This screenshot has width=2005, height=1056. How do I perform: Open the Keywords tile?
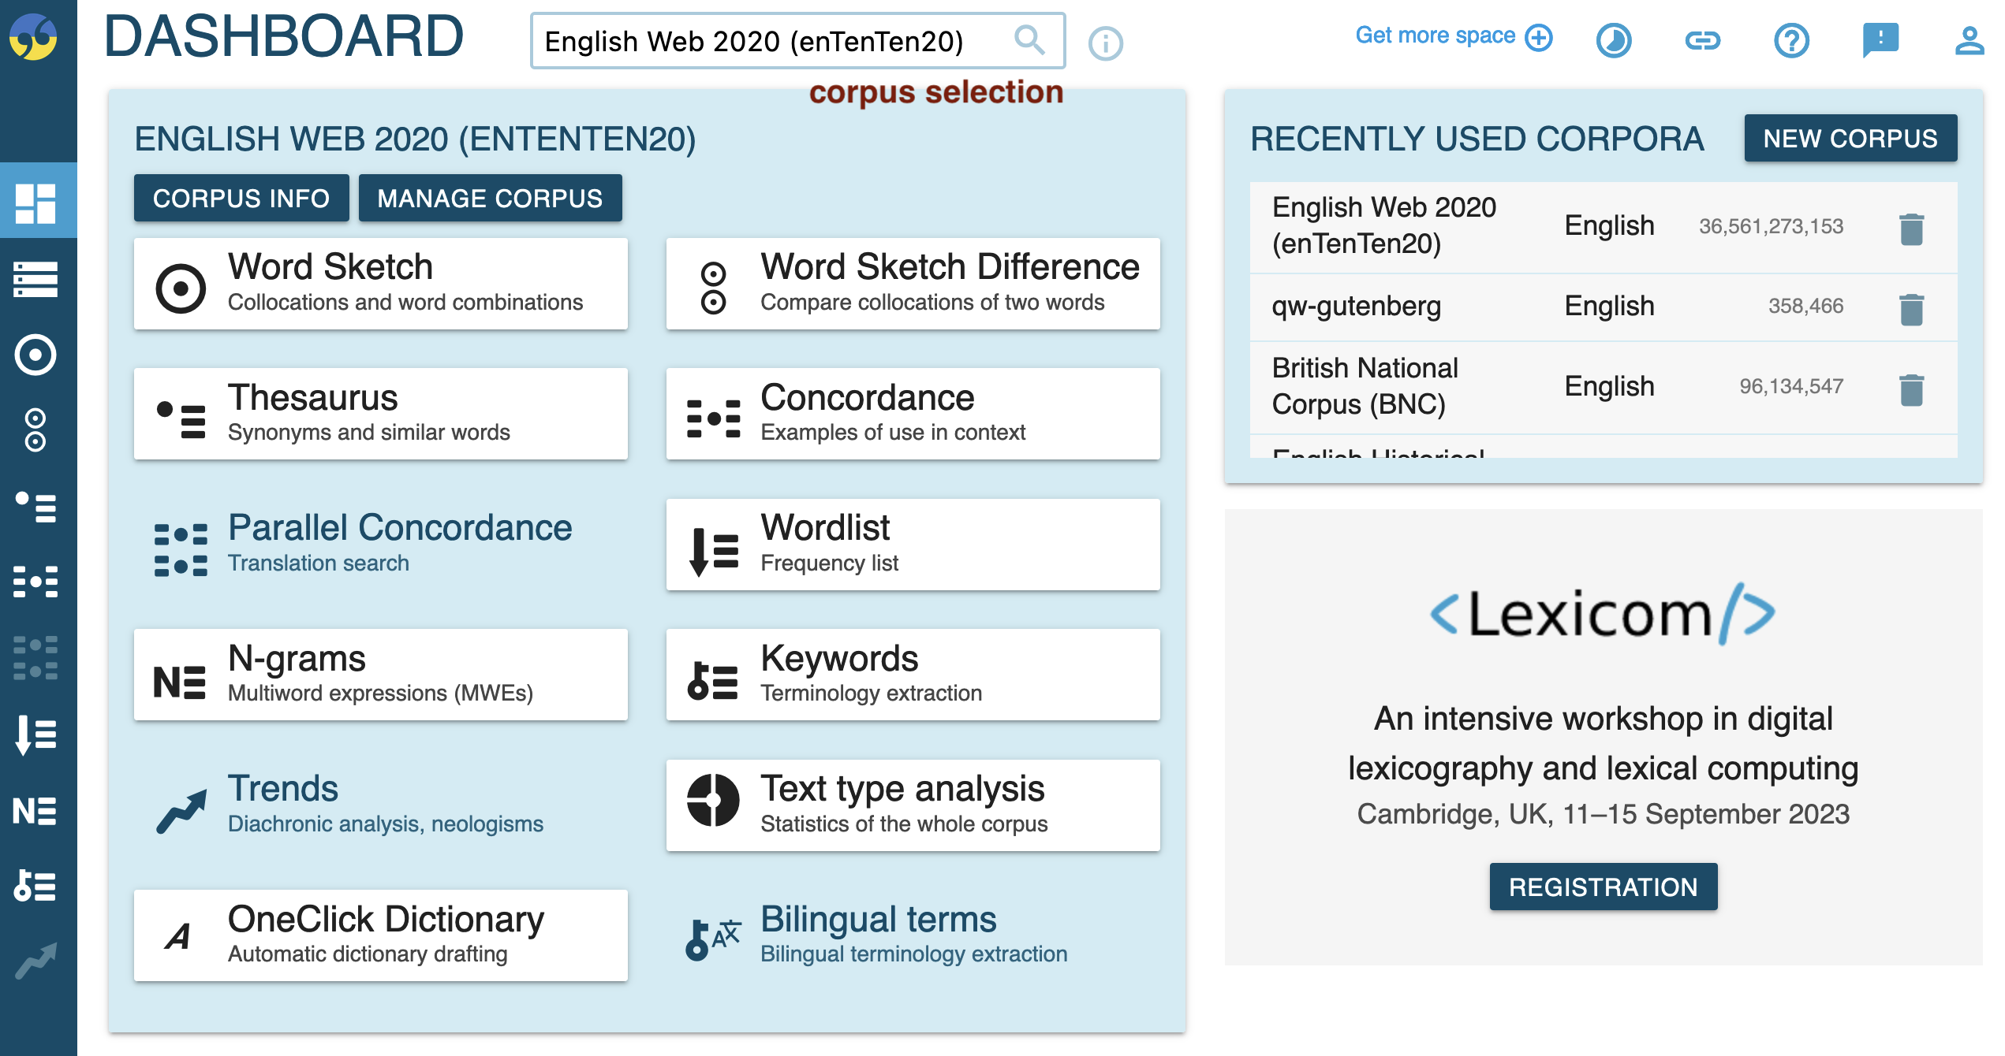point(913,675)
